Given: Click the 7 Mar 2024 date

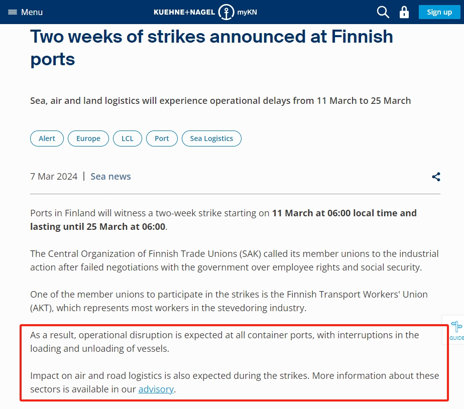Looking at the screenshot, I should (54, 176).
